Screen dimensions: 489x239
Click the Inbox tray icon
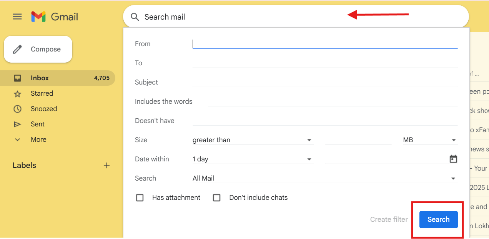click(x=17, y=78)
